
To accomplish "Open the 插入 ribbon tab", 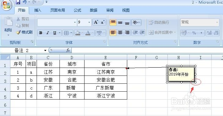I will (38, 10).
